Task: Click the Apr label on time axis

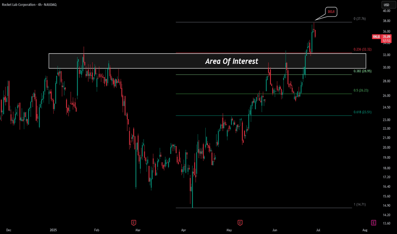Action: 184,230
